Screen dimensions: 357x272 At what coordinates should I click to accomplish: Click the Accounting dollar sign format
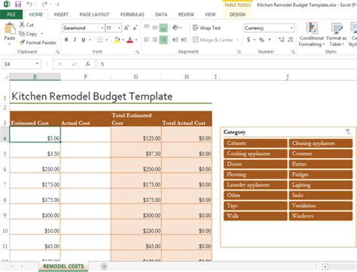click(x=249, y=40)
